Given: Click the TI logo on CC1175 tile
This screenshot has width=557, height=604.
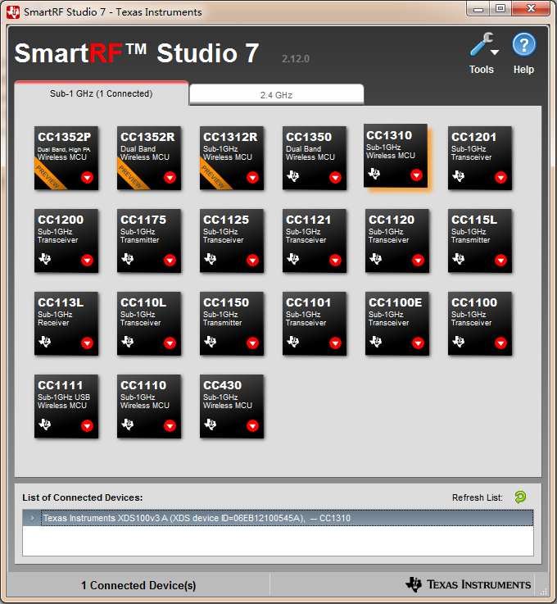Looking at the screenshot, I should [128, 259].
